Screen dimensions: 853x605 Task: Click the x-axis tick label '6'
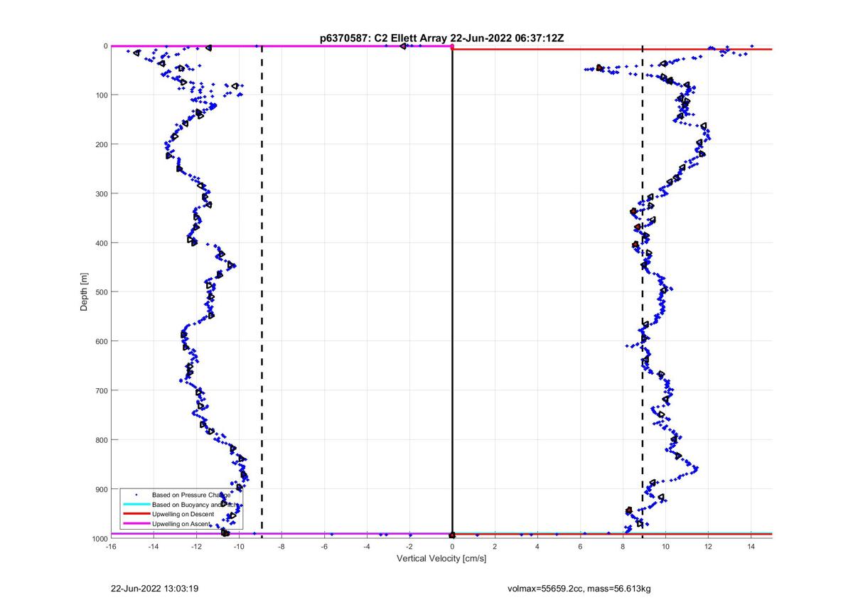(x=580, y=547)
